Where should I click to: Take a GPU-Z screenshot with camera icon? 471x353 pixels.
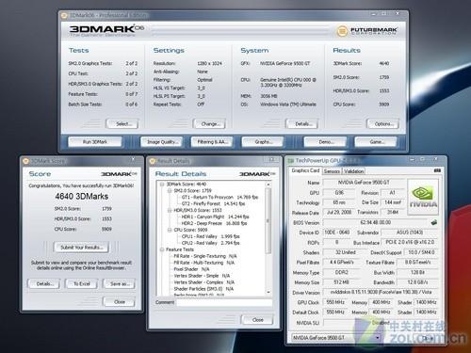click(437, 170)
